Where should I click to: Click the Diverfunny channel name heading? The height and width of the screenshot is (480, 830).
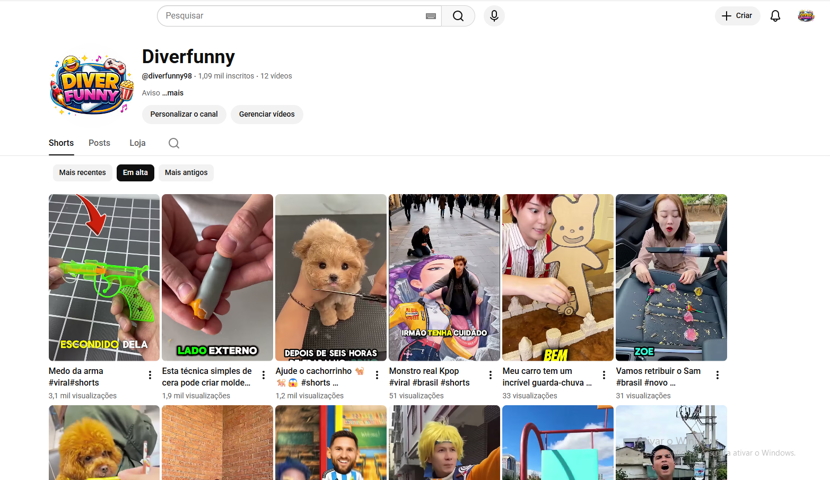[x=188, y=57]
